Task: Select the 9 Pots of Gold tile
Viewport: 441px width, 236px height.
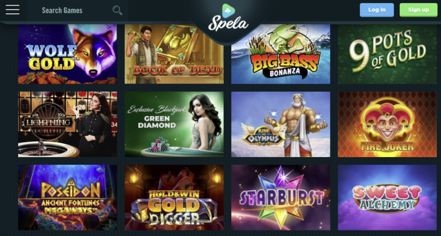Action: (387, 54)
